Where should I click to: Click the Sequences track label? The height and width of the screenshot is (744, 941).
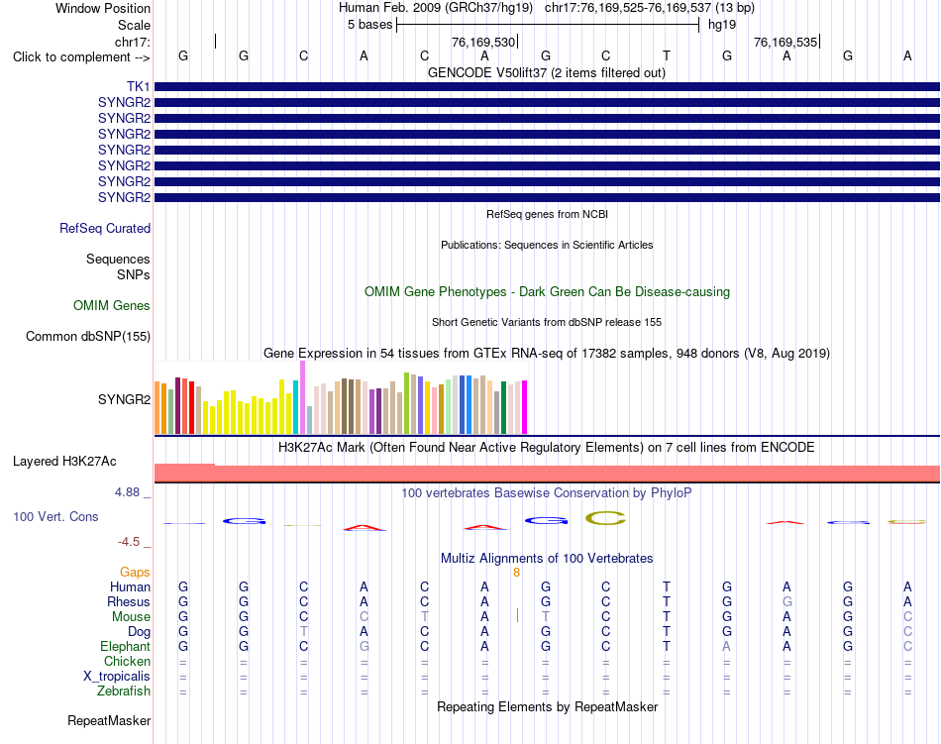[x=118, y=259]
